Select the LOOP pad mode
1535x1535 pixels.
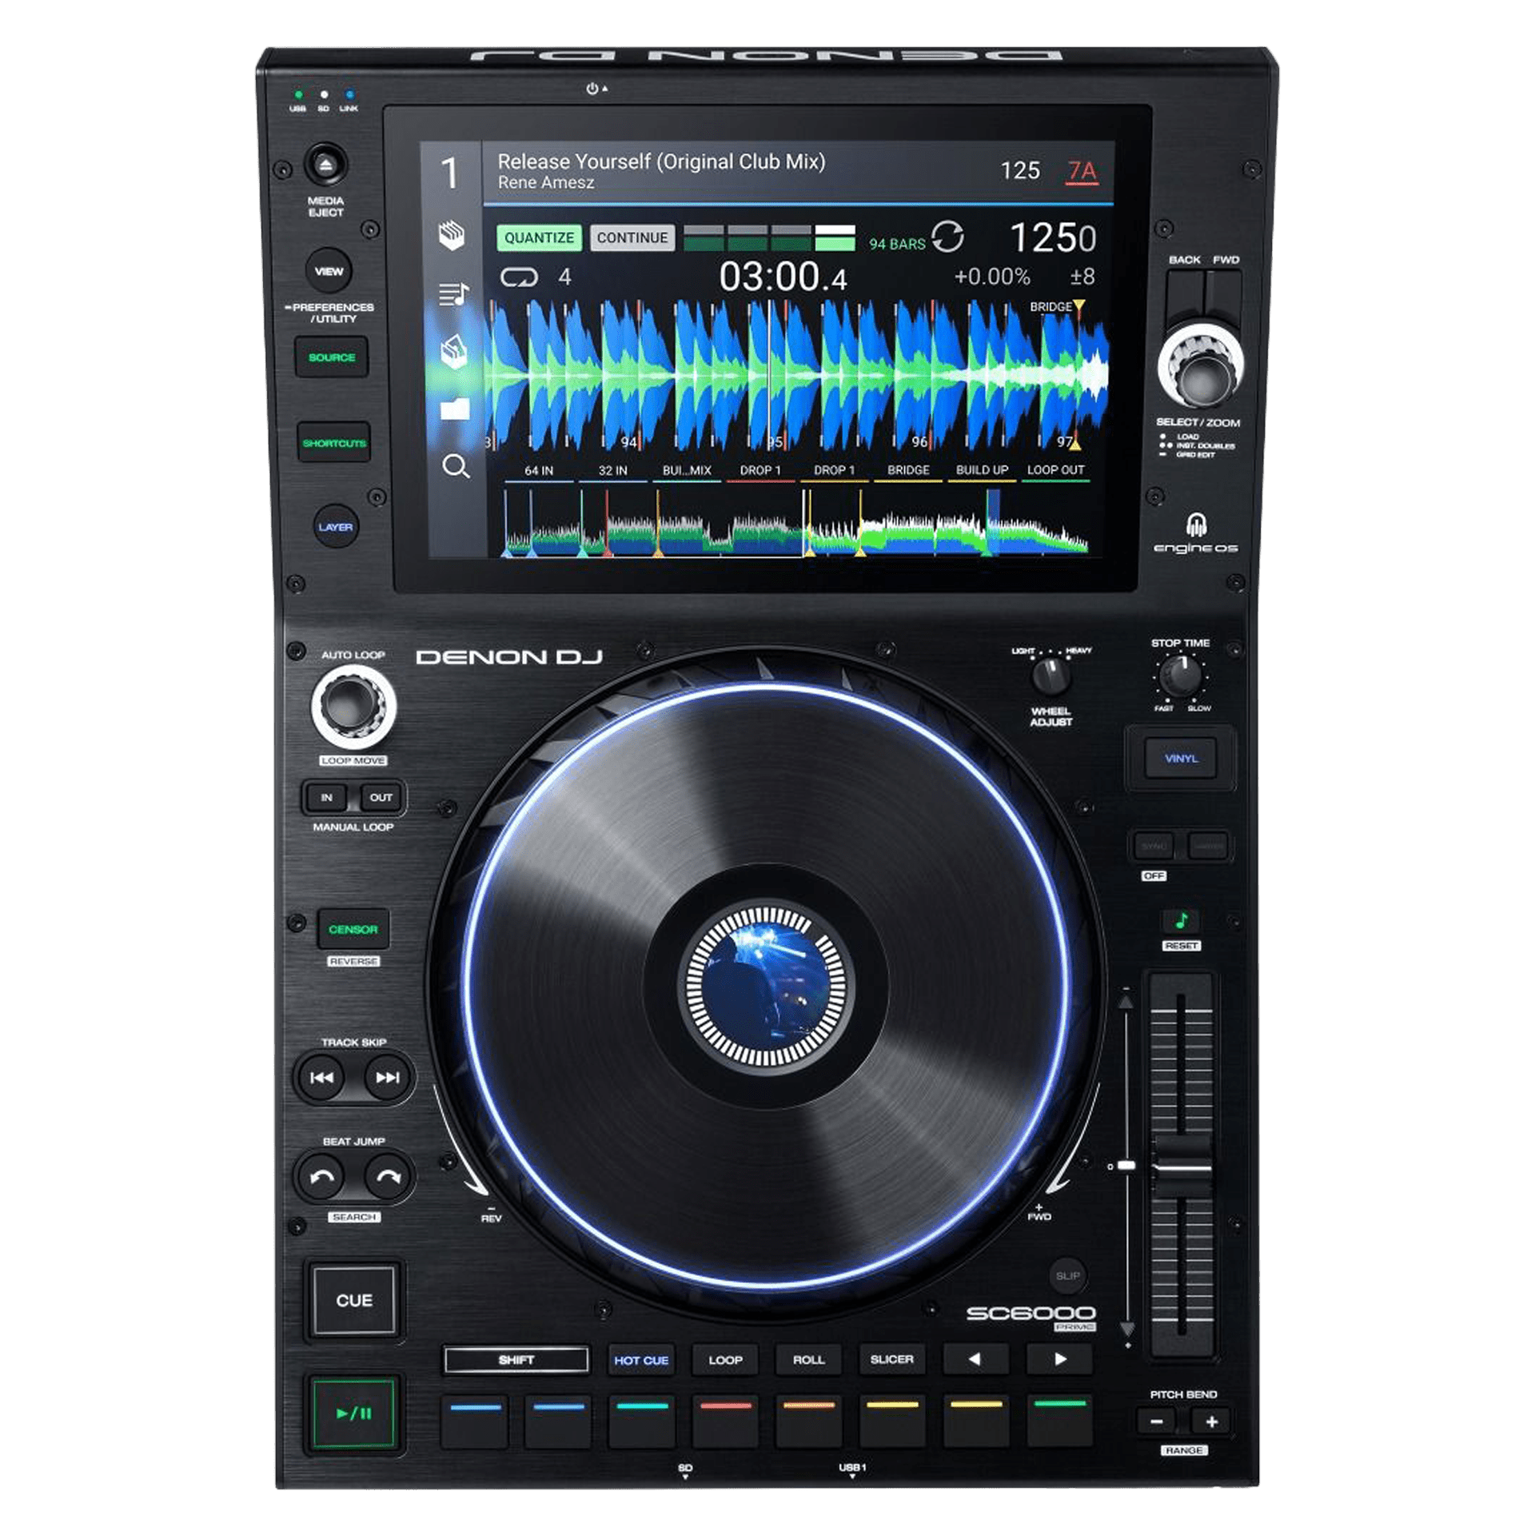tap(725, 1360)
